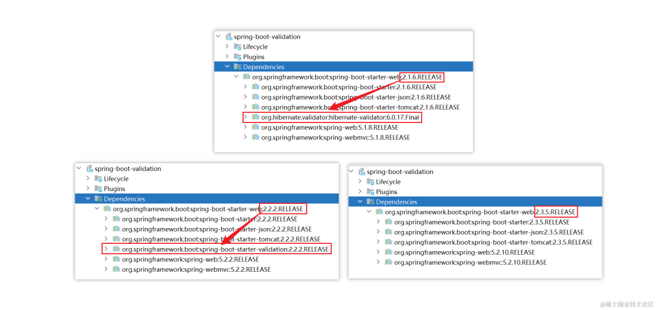This screenshot has width=656, height=310.
Task: Collapse the spring-boot-starter-web:2.1.6.RELEASE node
Action: click(236, 77)
